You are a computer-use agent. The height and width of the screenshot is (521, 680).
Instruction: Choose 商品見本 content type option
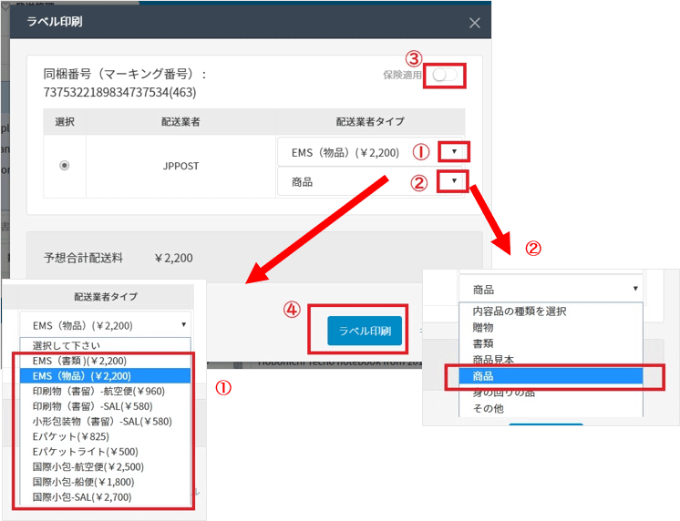(x=551, y=359)
